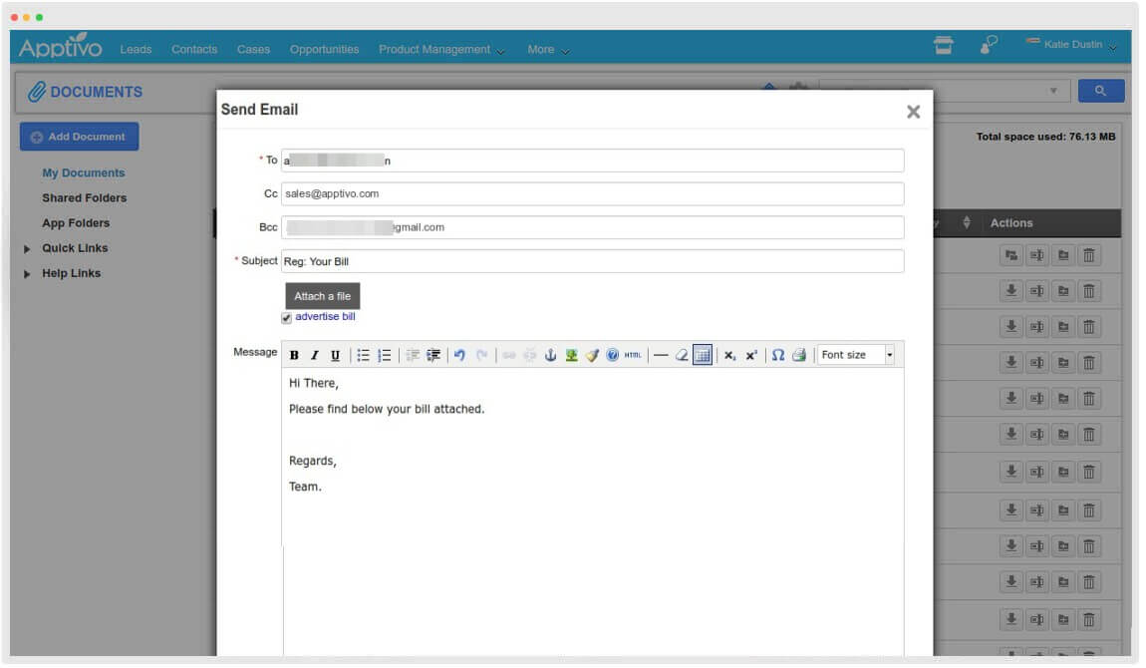
Task: Click the Add Document button in sidebar
Action: click(79, 136)
